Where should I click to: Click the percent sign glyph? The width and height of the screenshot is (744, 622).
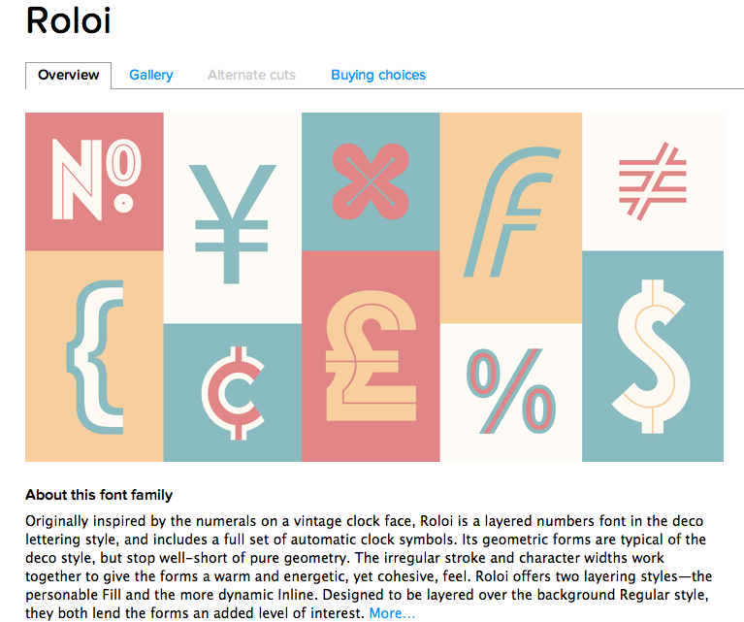point(511,391)
